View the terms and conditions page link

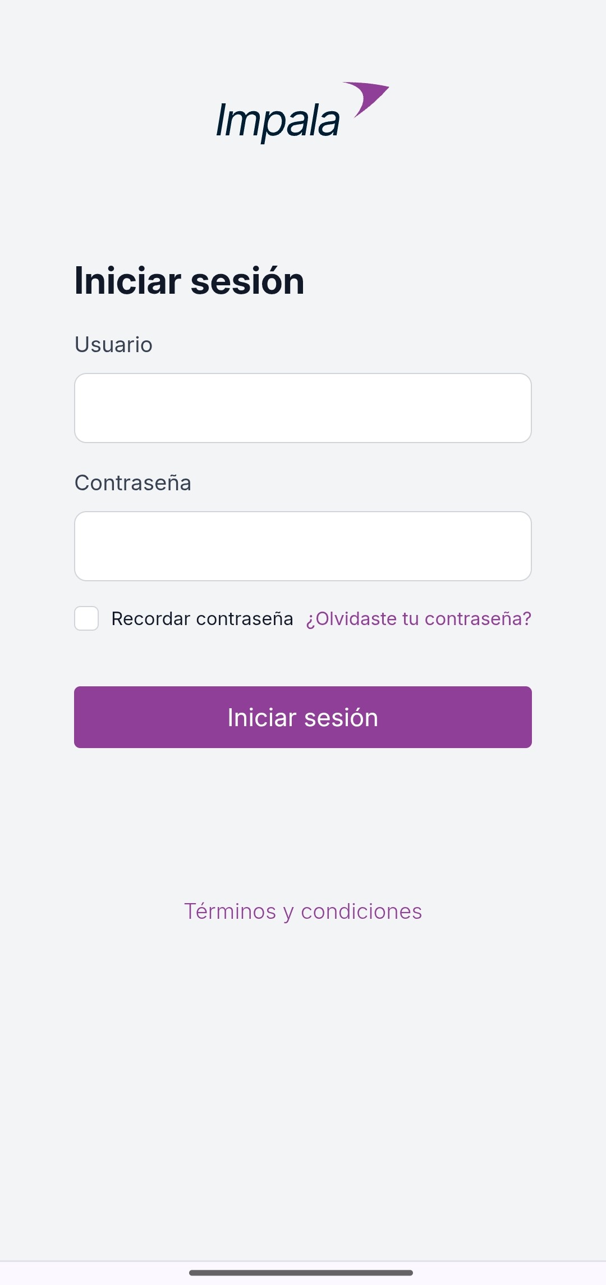pyautogui.click(x=303, y=912)
